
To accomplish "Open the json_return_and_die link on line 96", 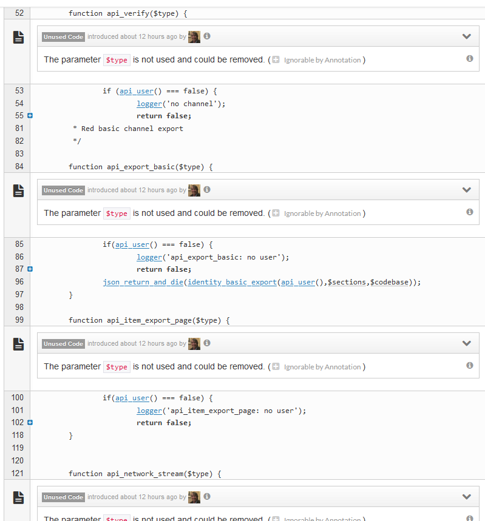I will tap(143, 282).
